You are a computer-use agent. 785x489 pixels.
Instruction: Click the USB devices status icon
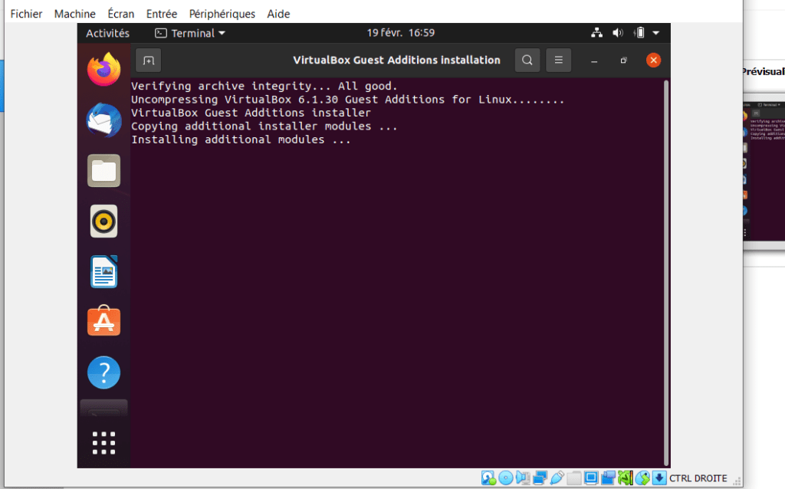[557, 478]
